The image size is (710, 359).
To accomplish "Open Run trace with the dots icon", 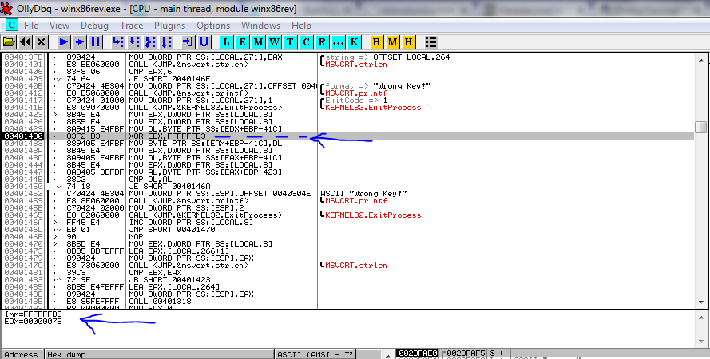I will (x=339, y=42).
